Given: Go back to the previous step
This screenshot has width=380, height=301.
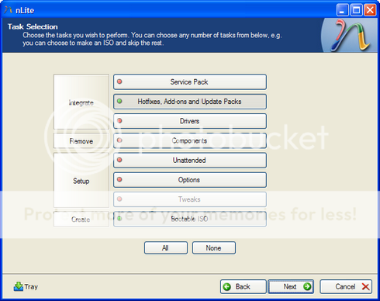Looking at the screenshot, I should point(244,286).
